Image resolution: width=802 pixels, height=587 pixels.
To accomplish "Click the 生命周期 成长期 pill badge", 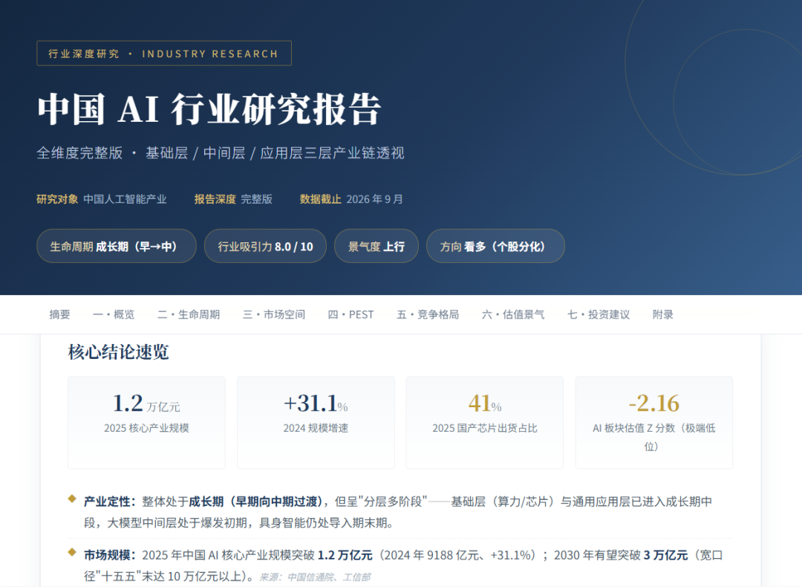I will click(117, 246).
